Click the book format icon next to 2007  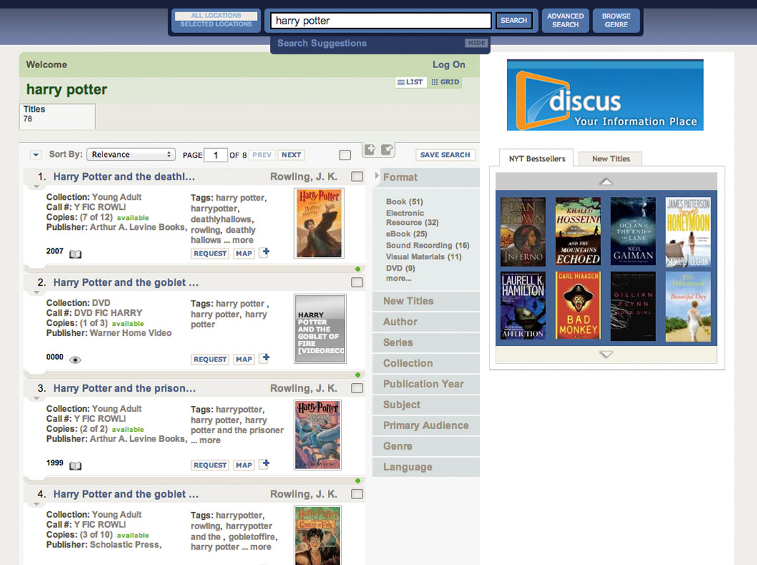tap(75, 254)
